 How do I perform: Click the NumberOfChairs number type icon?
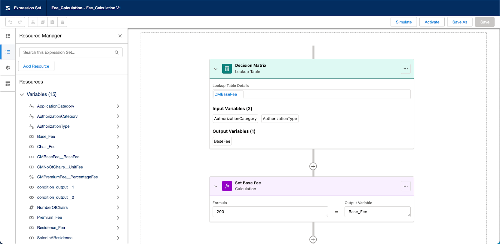32,207
